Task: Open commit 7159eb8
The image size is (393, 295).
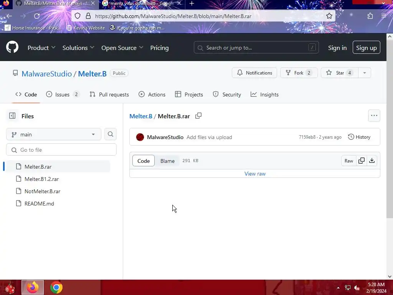Action: coord(307,137)
